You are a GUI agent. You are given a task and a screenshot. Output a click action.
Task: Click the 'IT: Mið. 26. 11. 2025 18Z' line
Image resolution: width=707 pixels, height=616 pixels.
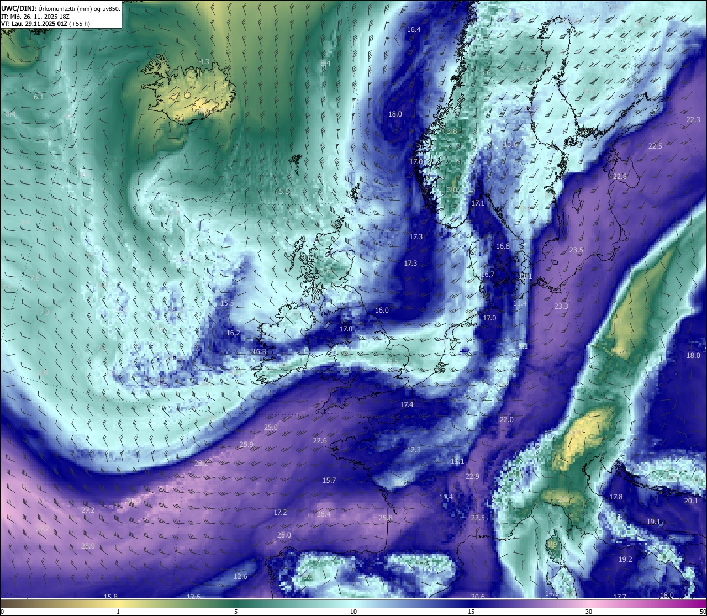click(x=35, y=17)
